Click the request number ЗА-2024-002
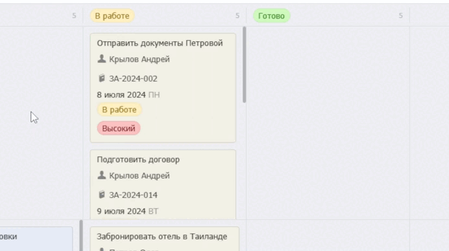The height and width of the screenshot is (251, 449). tap(133, 79)
